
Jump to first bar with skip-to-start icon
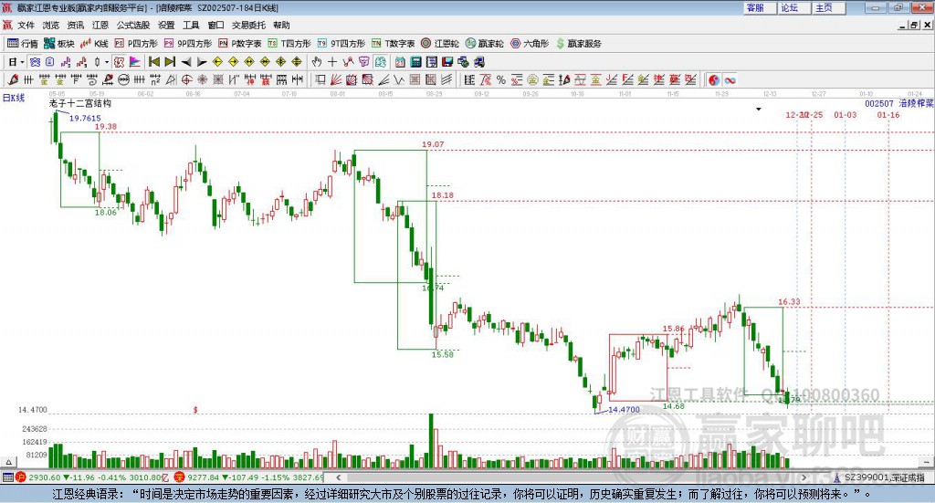[x=153, y=62]
